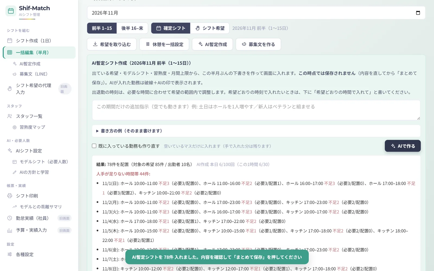Click the sliders icon beside 各種設定
Viewport: 434px width, 271px height.
coord(10,254)
